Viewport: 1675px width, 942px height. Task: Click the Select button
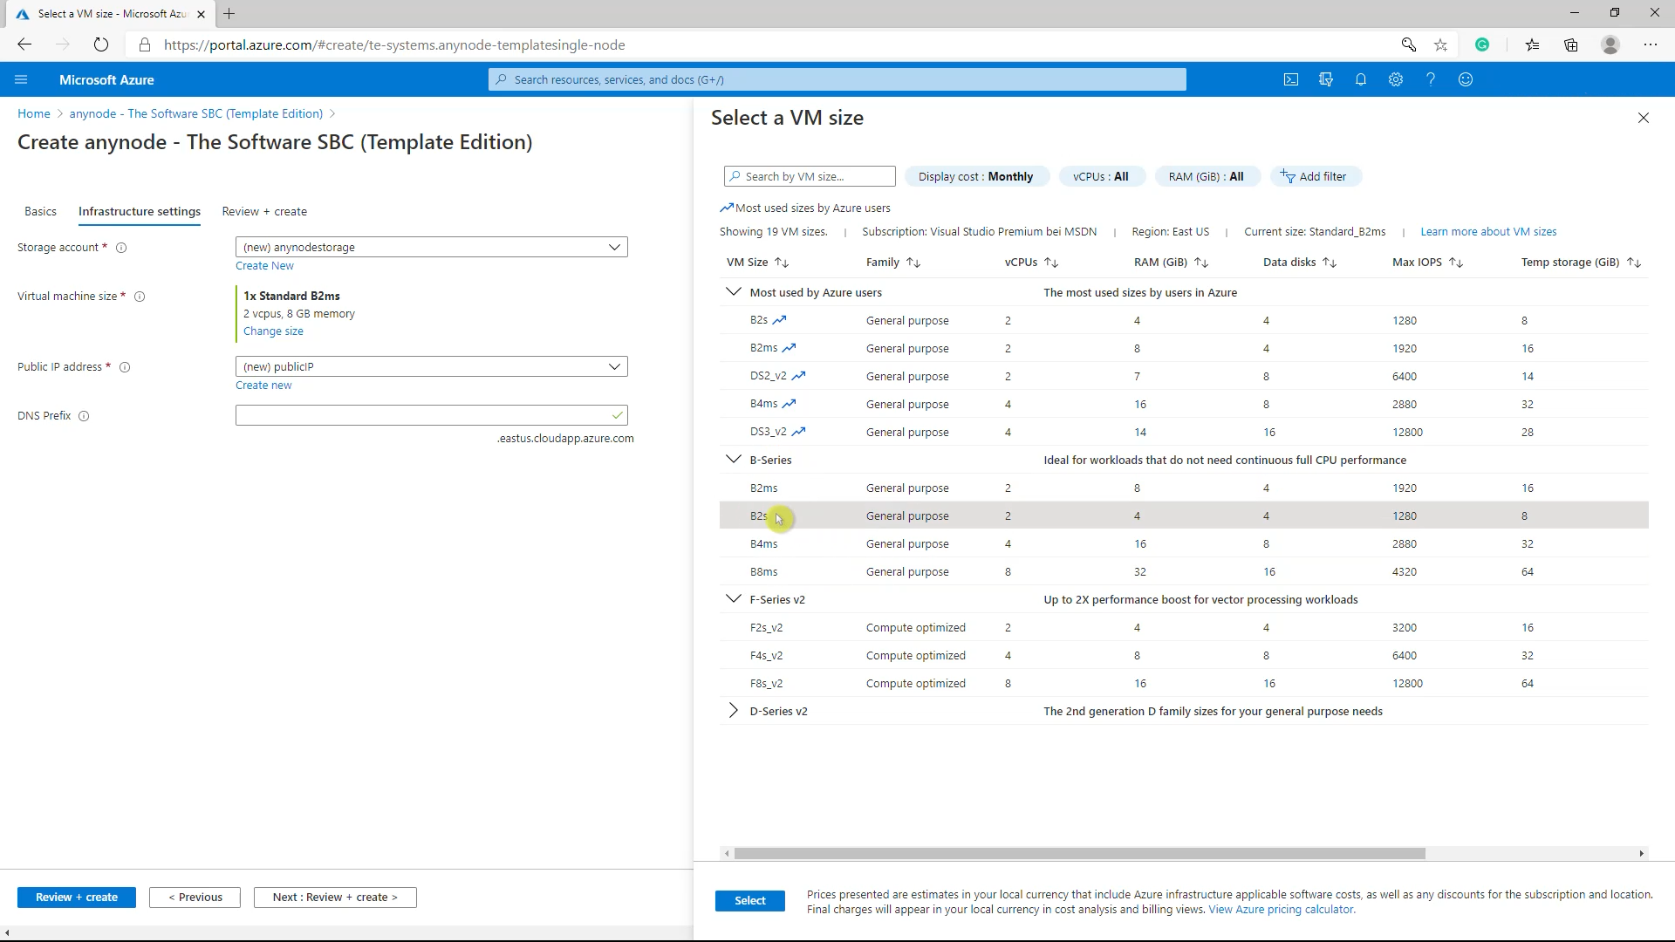[750, 900]
